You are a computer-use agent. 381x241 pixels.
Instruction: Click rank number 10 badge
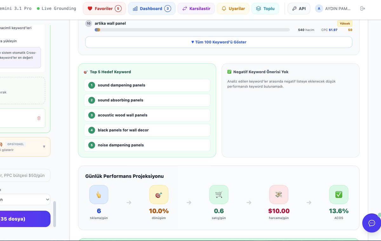[89, 23]
